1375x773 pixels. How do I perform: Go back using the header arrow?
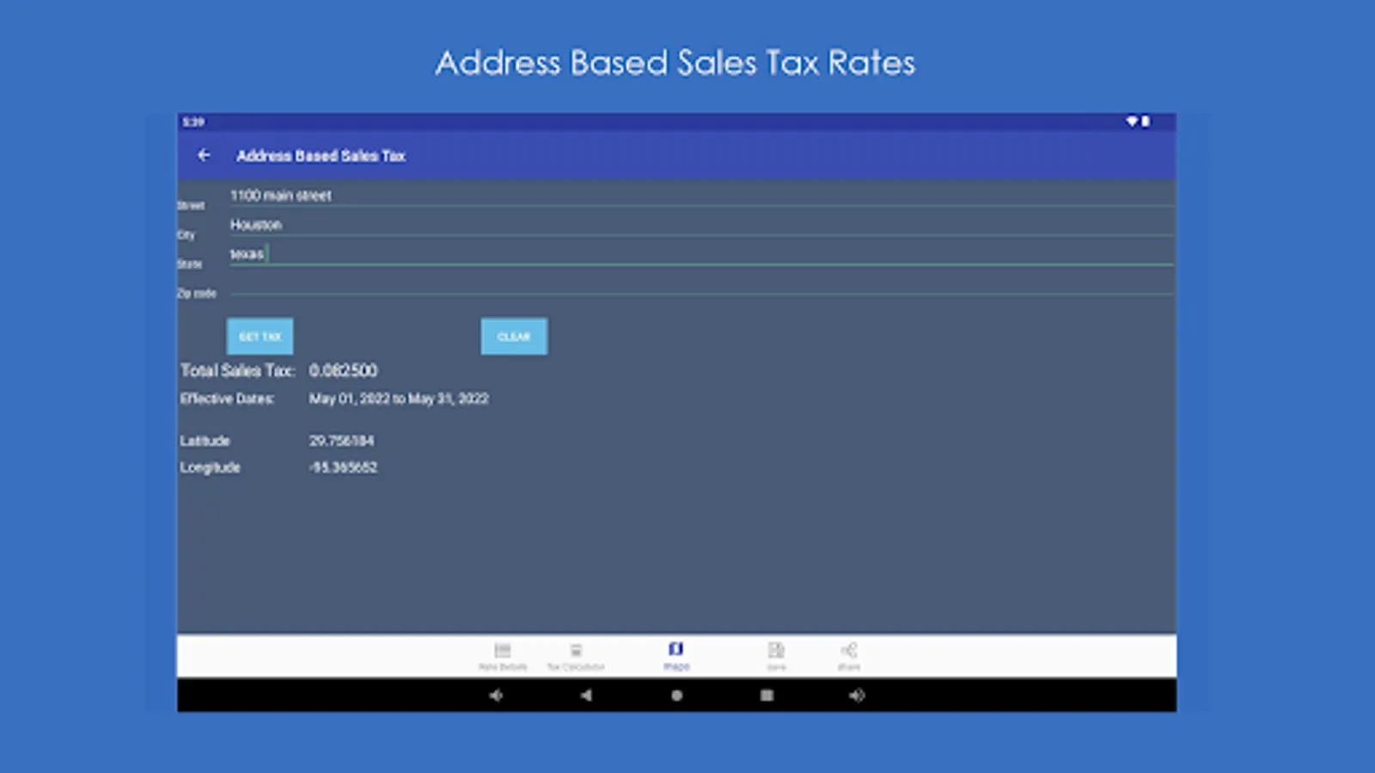coord(204,155)
